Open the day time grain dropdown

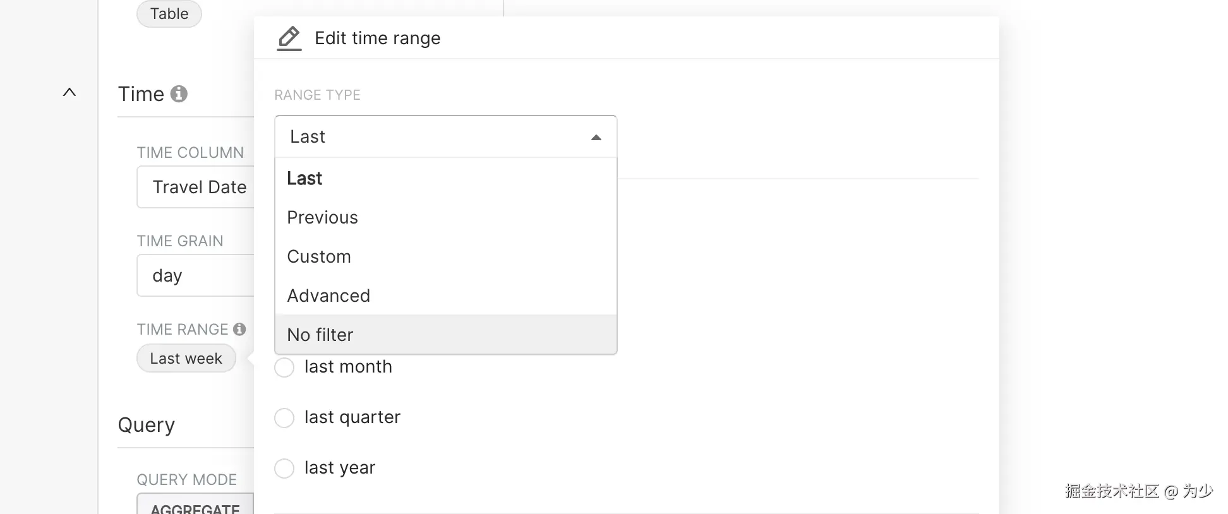(x=196, y=276)
